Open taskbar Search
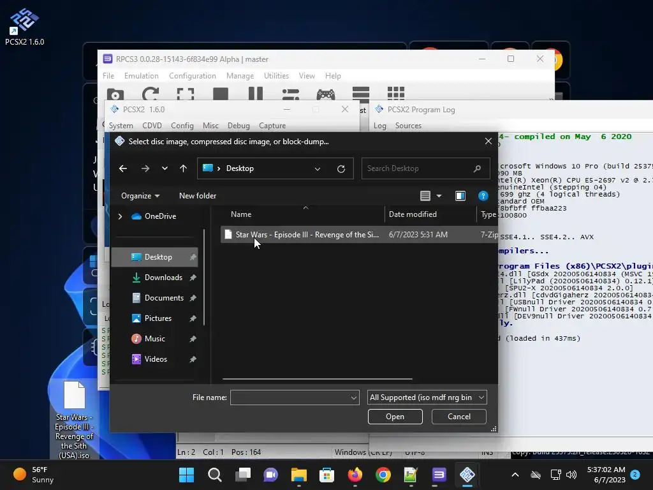The height and width of the screenshot is (490, 653). click(214, 475)
